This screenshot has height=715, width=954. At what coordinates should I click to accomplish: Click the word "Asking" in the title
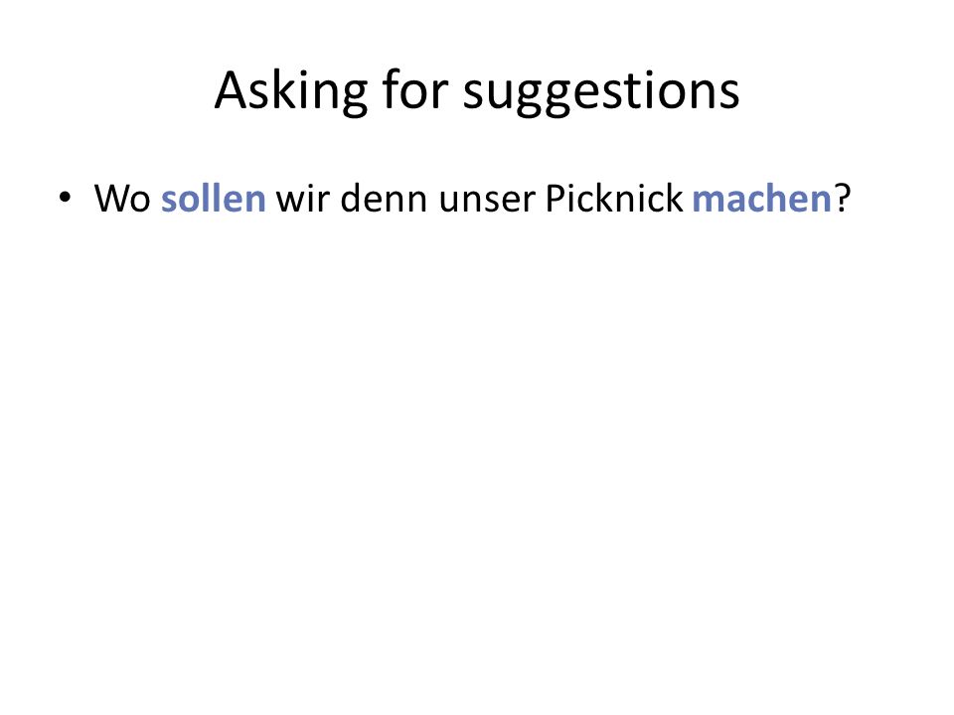291,91
